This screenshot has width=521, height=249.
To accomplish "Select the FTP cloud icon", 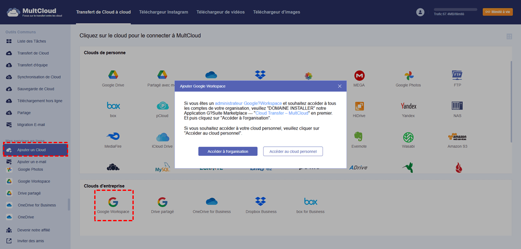I will pyautogui.click(x=457, y=75).
